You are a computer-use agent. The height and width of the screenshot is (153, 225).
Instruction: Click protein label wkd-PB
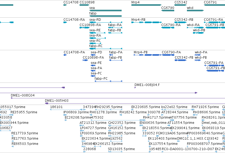pos(201,58)
